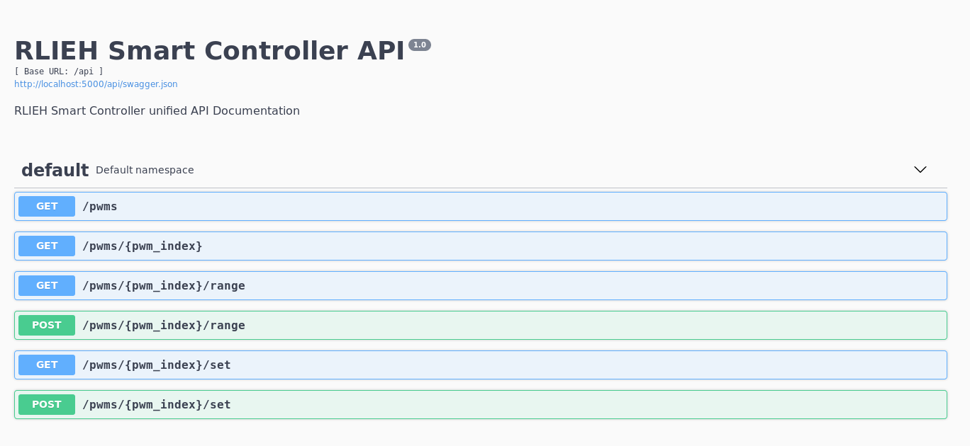Screen dimensions: 970x446
Task: Open the GET /pwms/{pwm_index}/range path text
Action: (x=164, y=286)
